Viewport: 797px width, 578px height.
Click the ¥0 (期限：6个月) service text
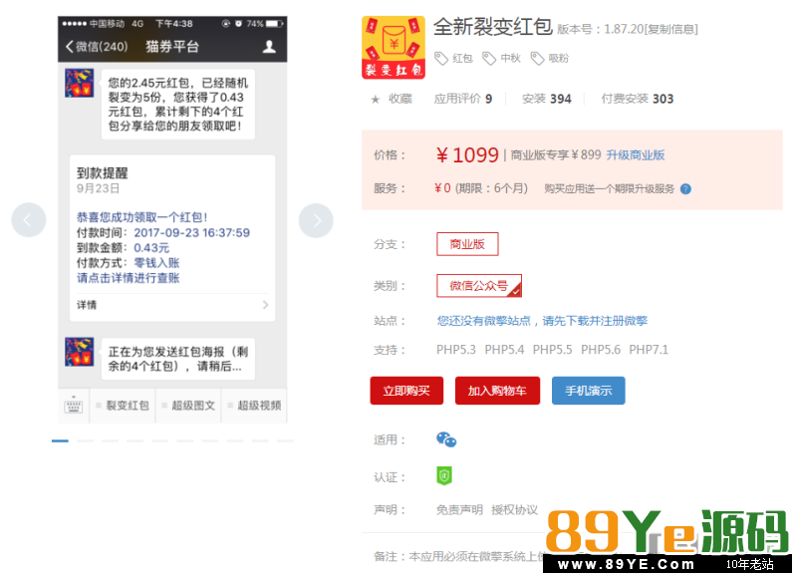481,188
